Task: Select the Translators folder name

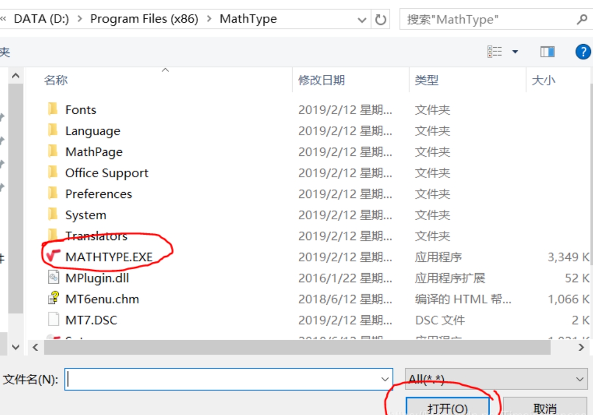Action: tap(96, 236)
